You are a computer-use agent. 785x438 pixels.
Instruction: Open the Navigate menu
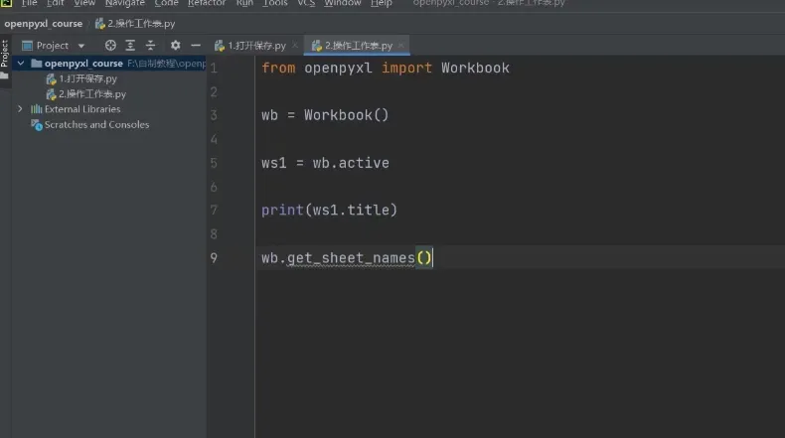124,3
